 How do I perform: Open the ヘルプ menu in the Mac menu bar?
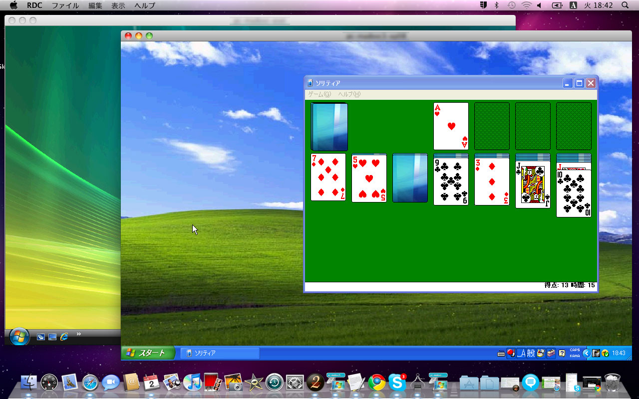145,5
